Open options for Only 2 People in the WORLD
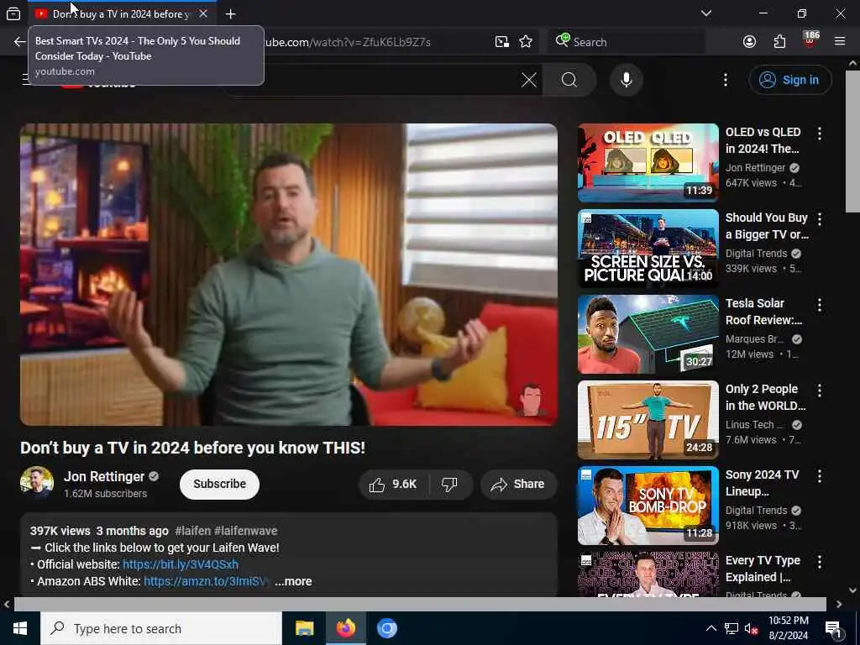This screenshot has width=860, height=645. 820,390
